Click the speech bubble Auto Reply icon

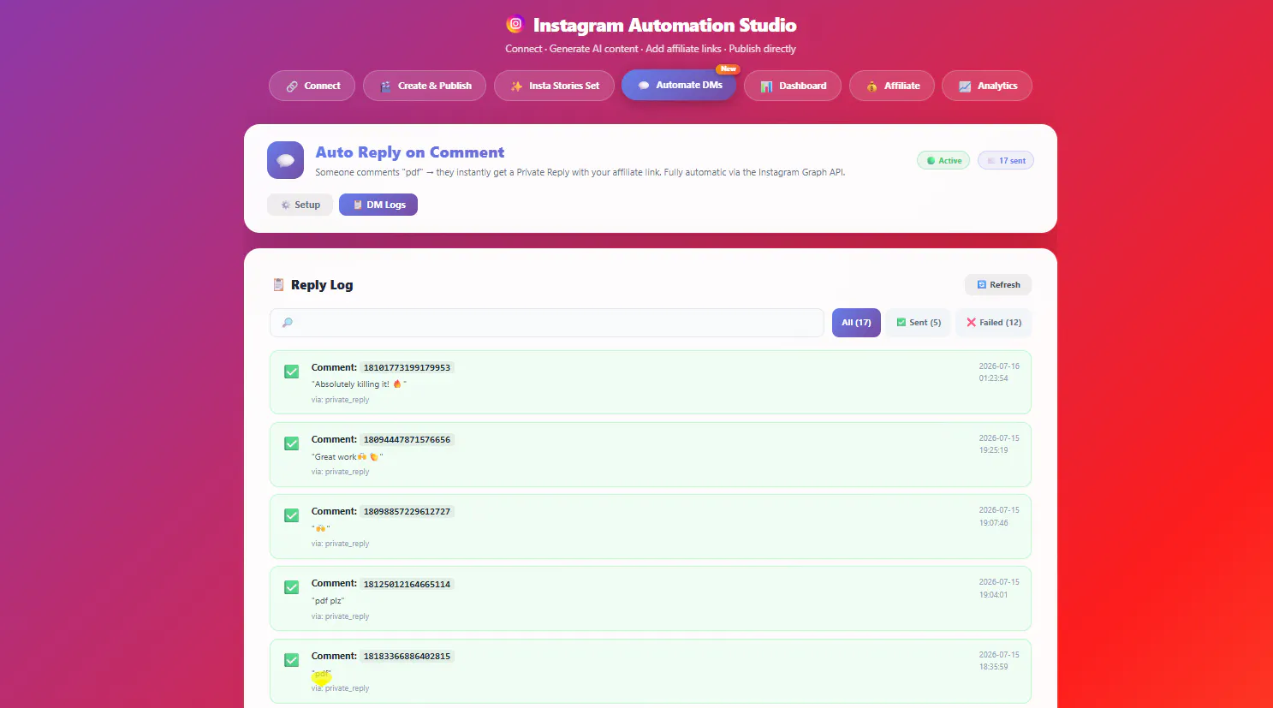[285, 160]
